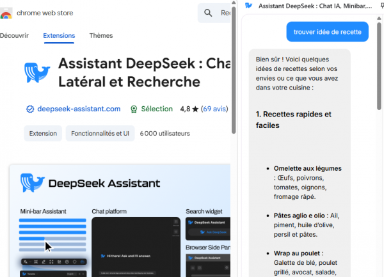Click the 6 000 utilisateurs text

point(165,133)
